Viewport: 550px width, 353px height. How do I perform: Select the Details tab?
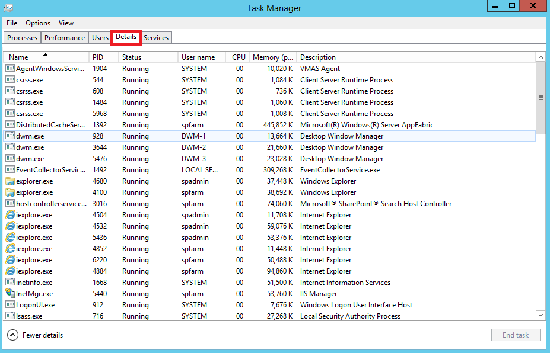[x=126, y=37]
